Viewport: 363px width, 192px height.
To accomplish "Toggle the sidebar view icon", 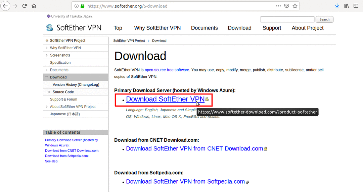I will 356,6.
